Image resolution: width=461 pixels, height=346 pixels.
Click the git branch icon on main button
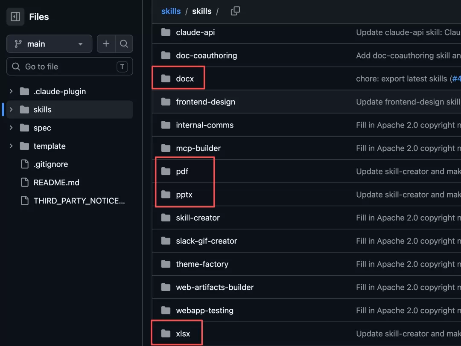[18, 44]
